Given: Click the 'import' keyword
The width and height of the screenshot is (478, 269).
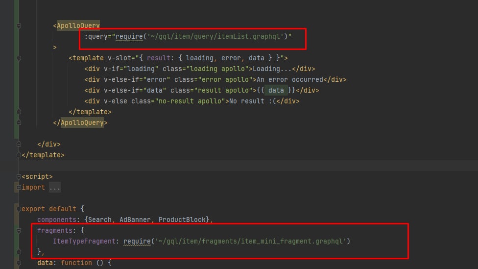Looking at the screenshot, I should tap(33, 187).
